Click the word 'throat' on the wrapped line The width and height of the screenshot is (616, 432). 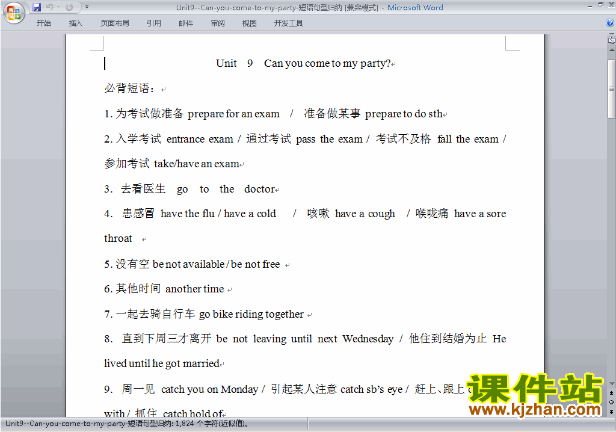coord(118,239)
